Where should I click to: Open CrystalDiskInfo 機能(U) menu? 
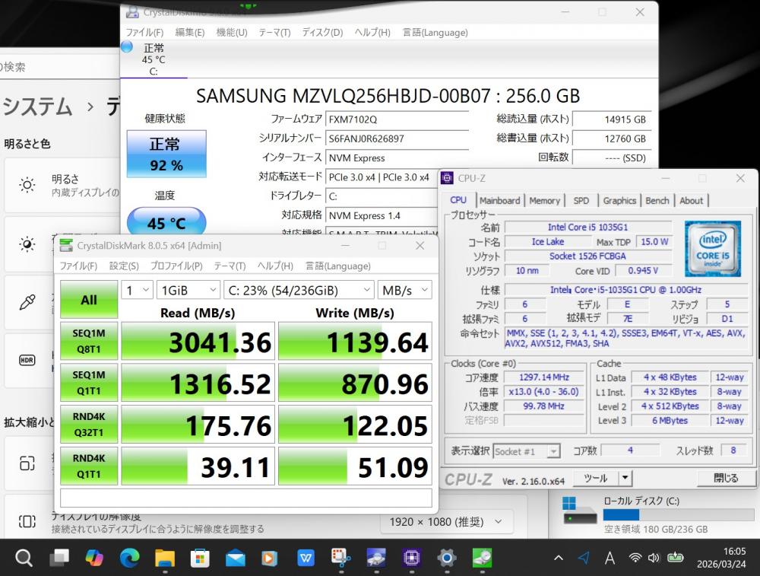coord(232,33)
